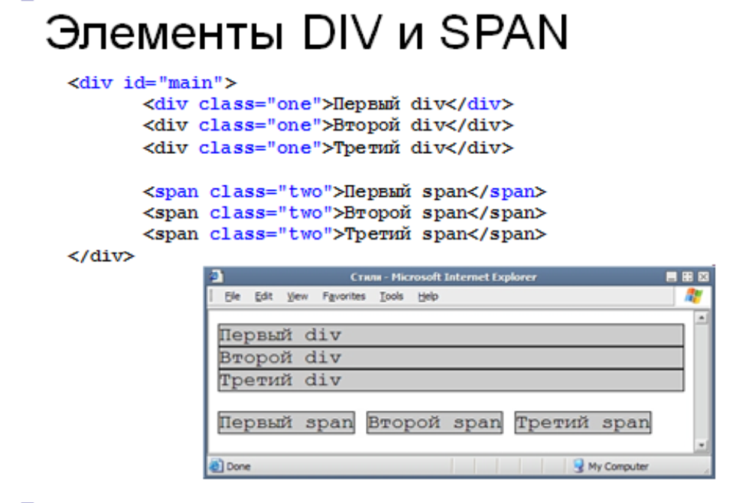Open the File menu in Internet Explorer
The height and width of the screenshot is (503, 755).
232,297
